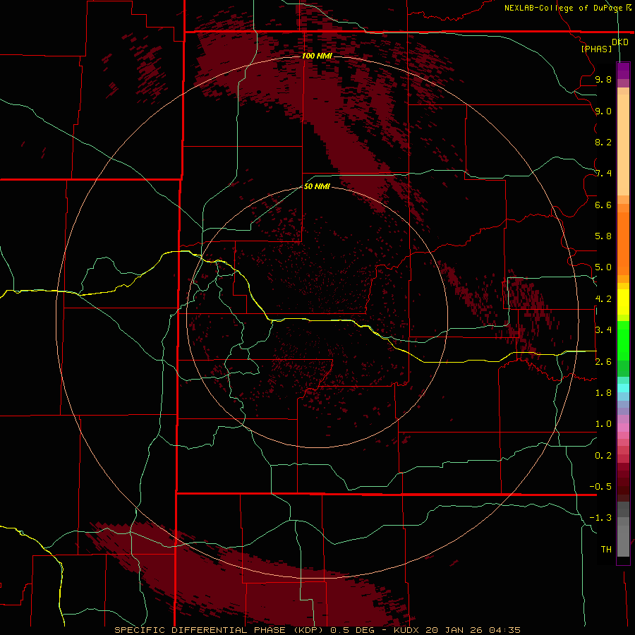Click the yellow segment of the color bar

pyautogui.click(x=623, y=302)
